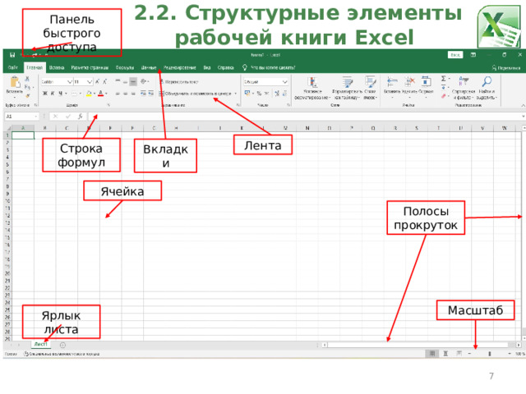Screen dimensions: 526x394
Task: Click inside the formula bar input
Action: (304, 117)
